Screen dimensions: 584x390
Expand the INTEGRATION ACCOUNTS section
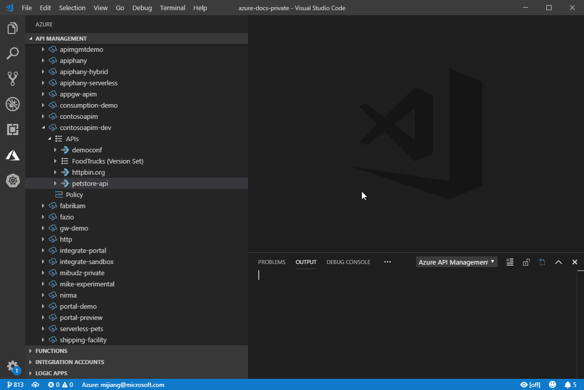point(31,362)
